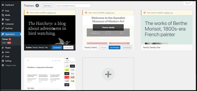This screenshot has height=91, width=197.
Task: Click the red update badge beside Themes
Action: pos(10,39)
